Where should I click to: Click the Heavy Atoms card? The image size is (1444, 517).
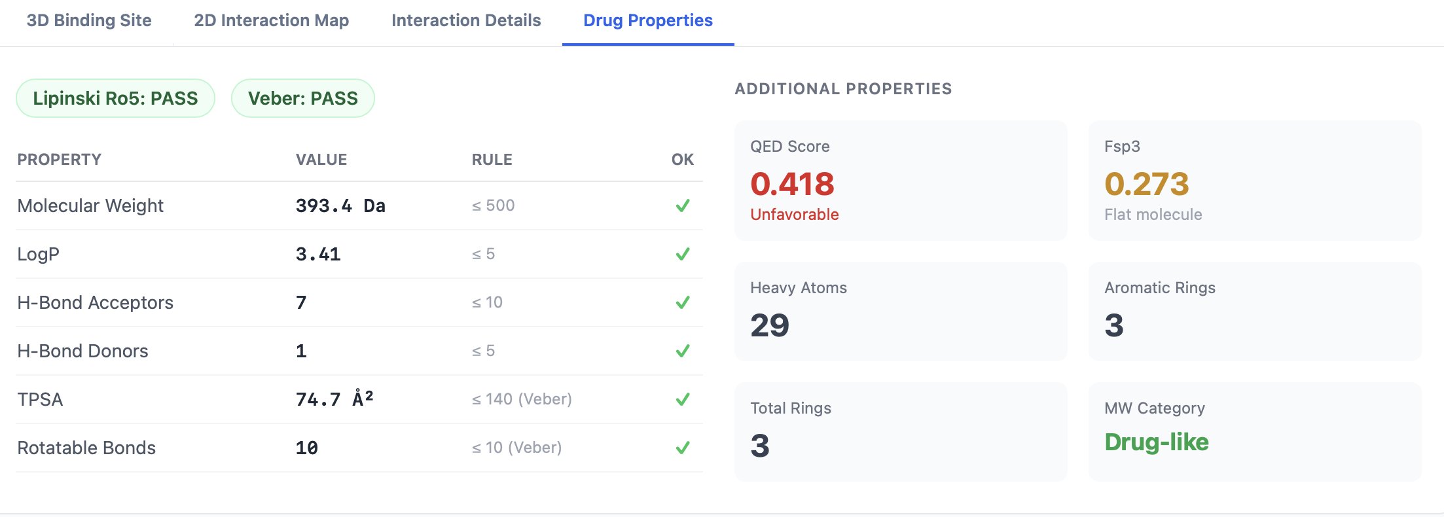click(x=901, y=312)
